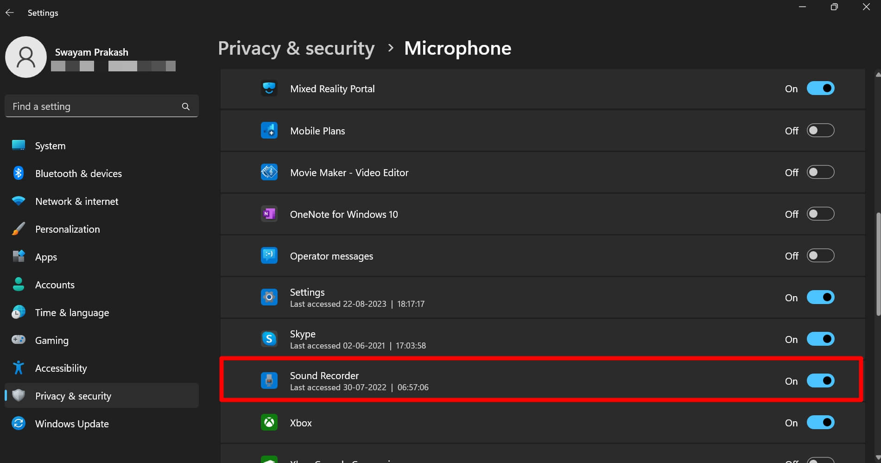
Task: Navigate back using Privacy & security breadcrumb
Action: point(296,48)
